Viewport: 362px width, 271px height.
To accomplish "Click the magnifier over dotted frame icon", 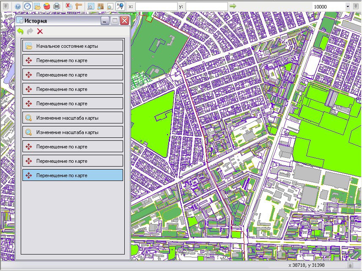I will tap(91, 6).
